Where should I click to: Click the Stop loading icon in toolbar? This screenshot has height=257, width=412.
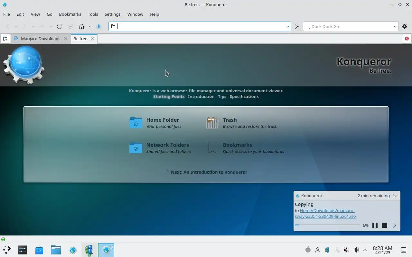pos(70,26)
